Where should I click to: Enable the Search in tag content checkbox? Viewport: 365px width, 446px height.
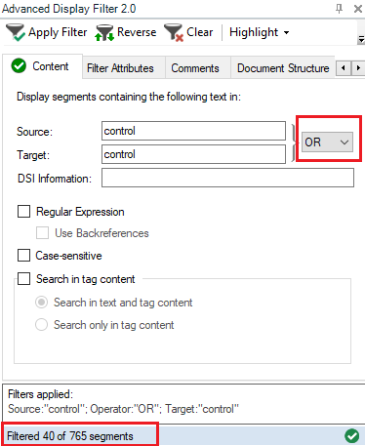pyautogui.click(x=24, y=279)
